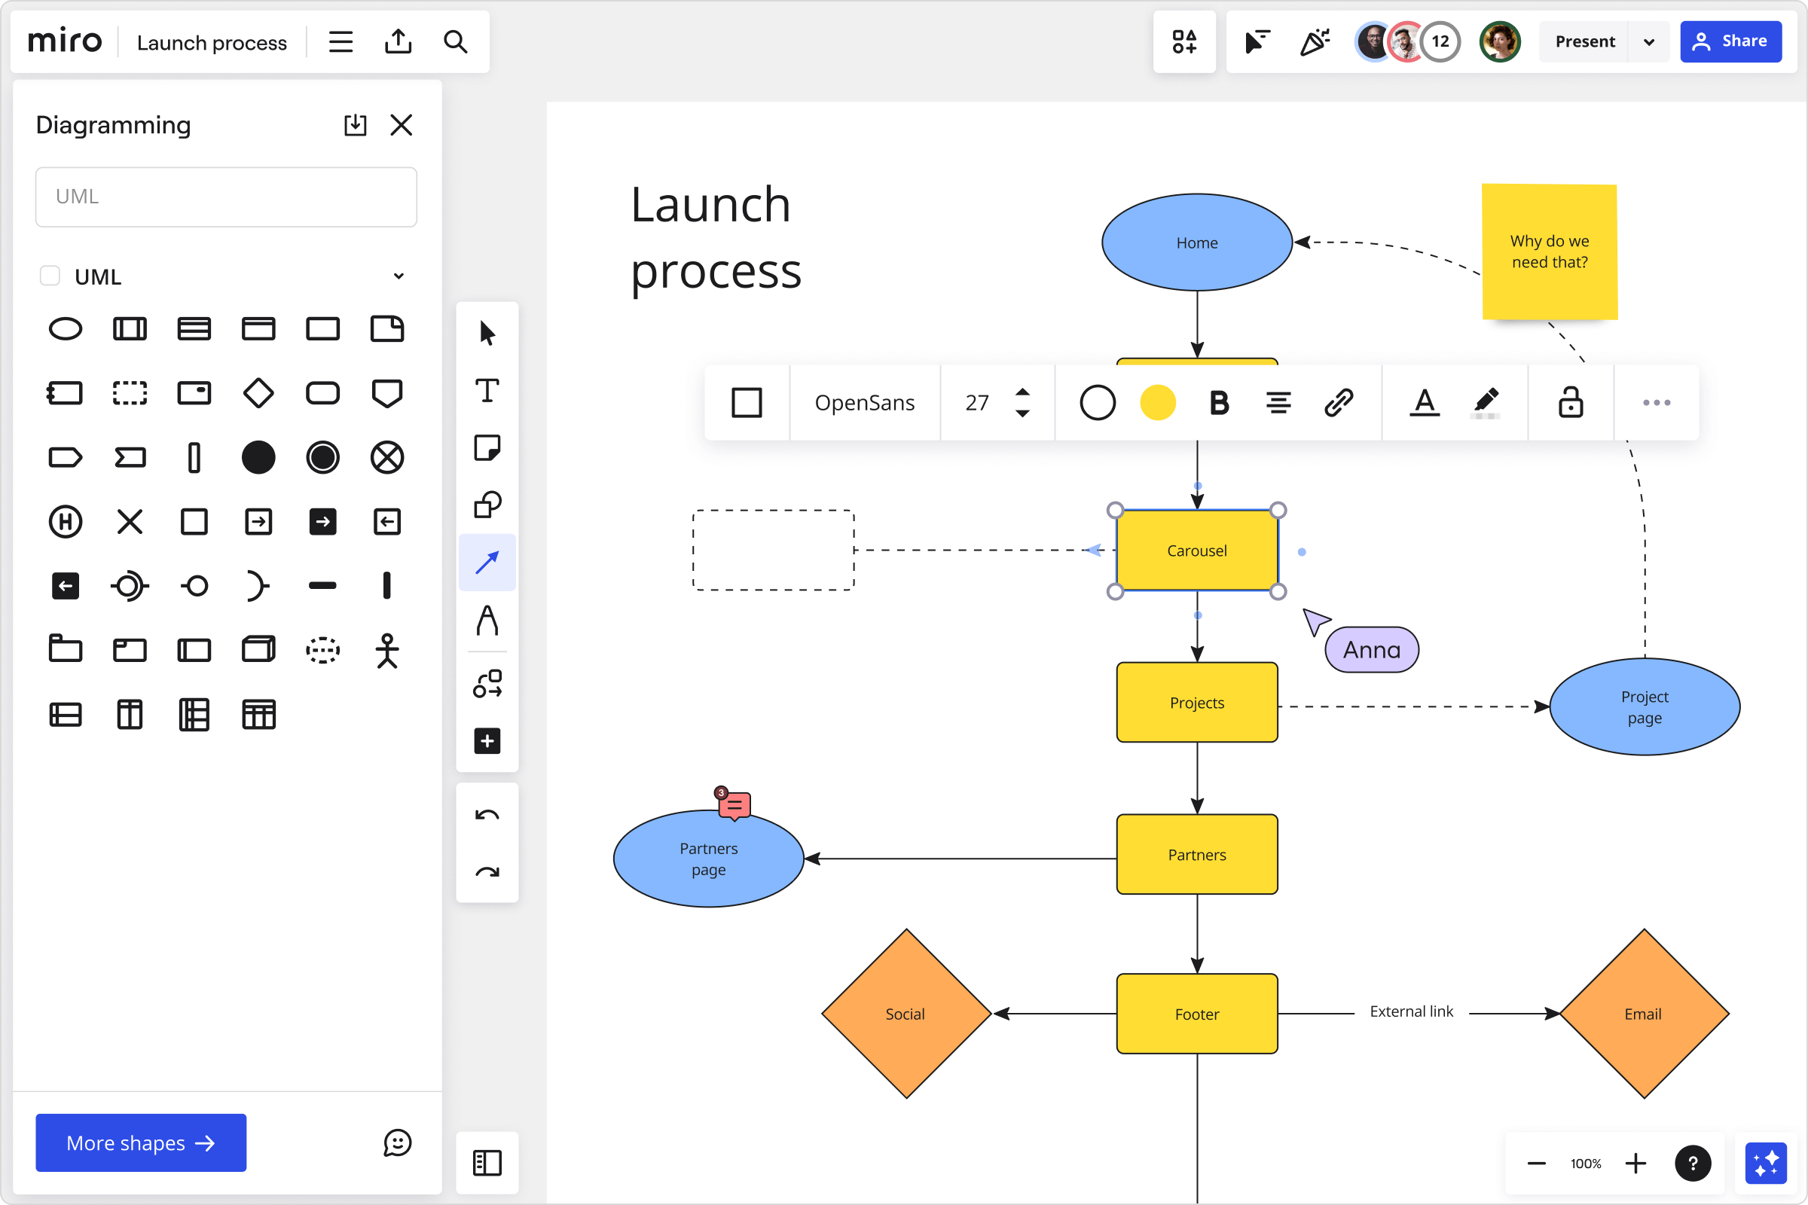Toggle the UML category checkbox
This screenshot has width=1808, height=1205.
pos(50,276)
